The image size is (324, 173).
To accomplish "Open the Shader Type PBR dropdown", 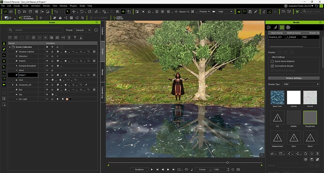I will click(301, 84).
